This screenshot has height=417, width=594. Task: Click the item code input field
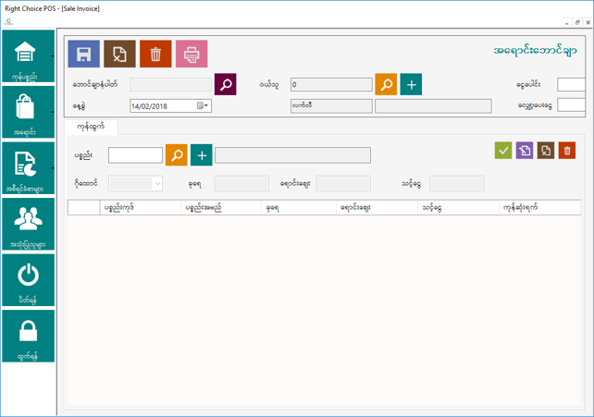pos(135,154)
